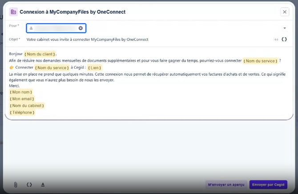Open text formatting with the underlined A icon
Viewport: 298px width, 194px height.
point(43,185)
